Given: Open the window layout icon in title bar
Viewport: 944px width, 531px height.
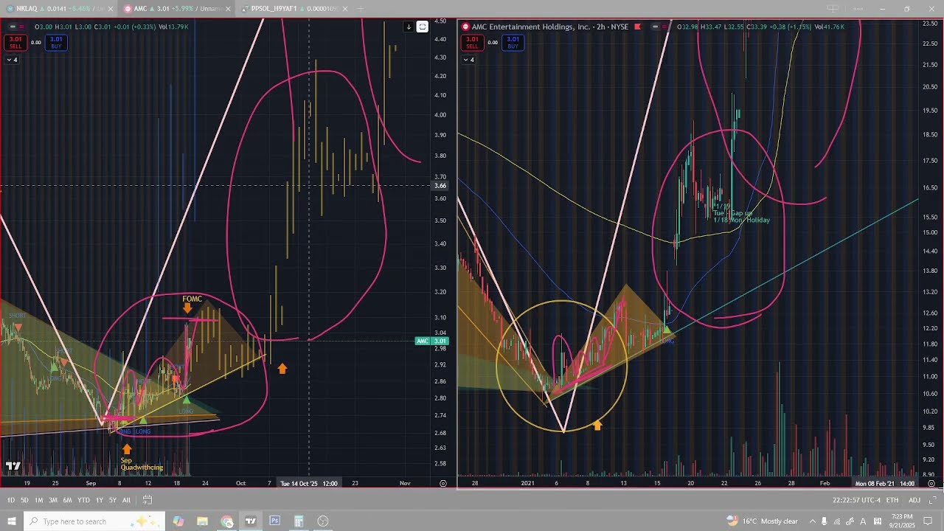Looking at the screenshot, I should (x=833, y=9).
